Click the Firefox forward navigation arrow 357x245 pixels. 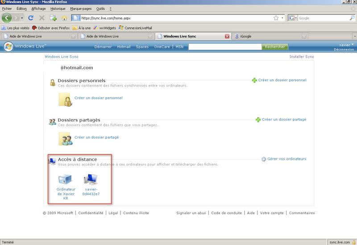pos(16,18)
